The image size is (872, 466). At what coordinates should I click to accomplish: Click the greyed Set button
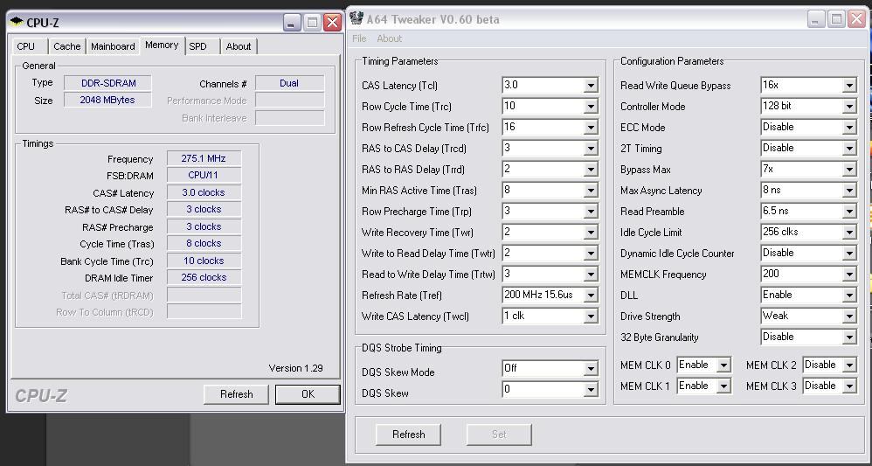pos(499,435)
